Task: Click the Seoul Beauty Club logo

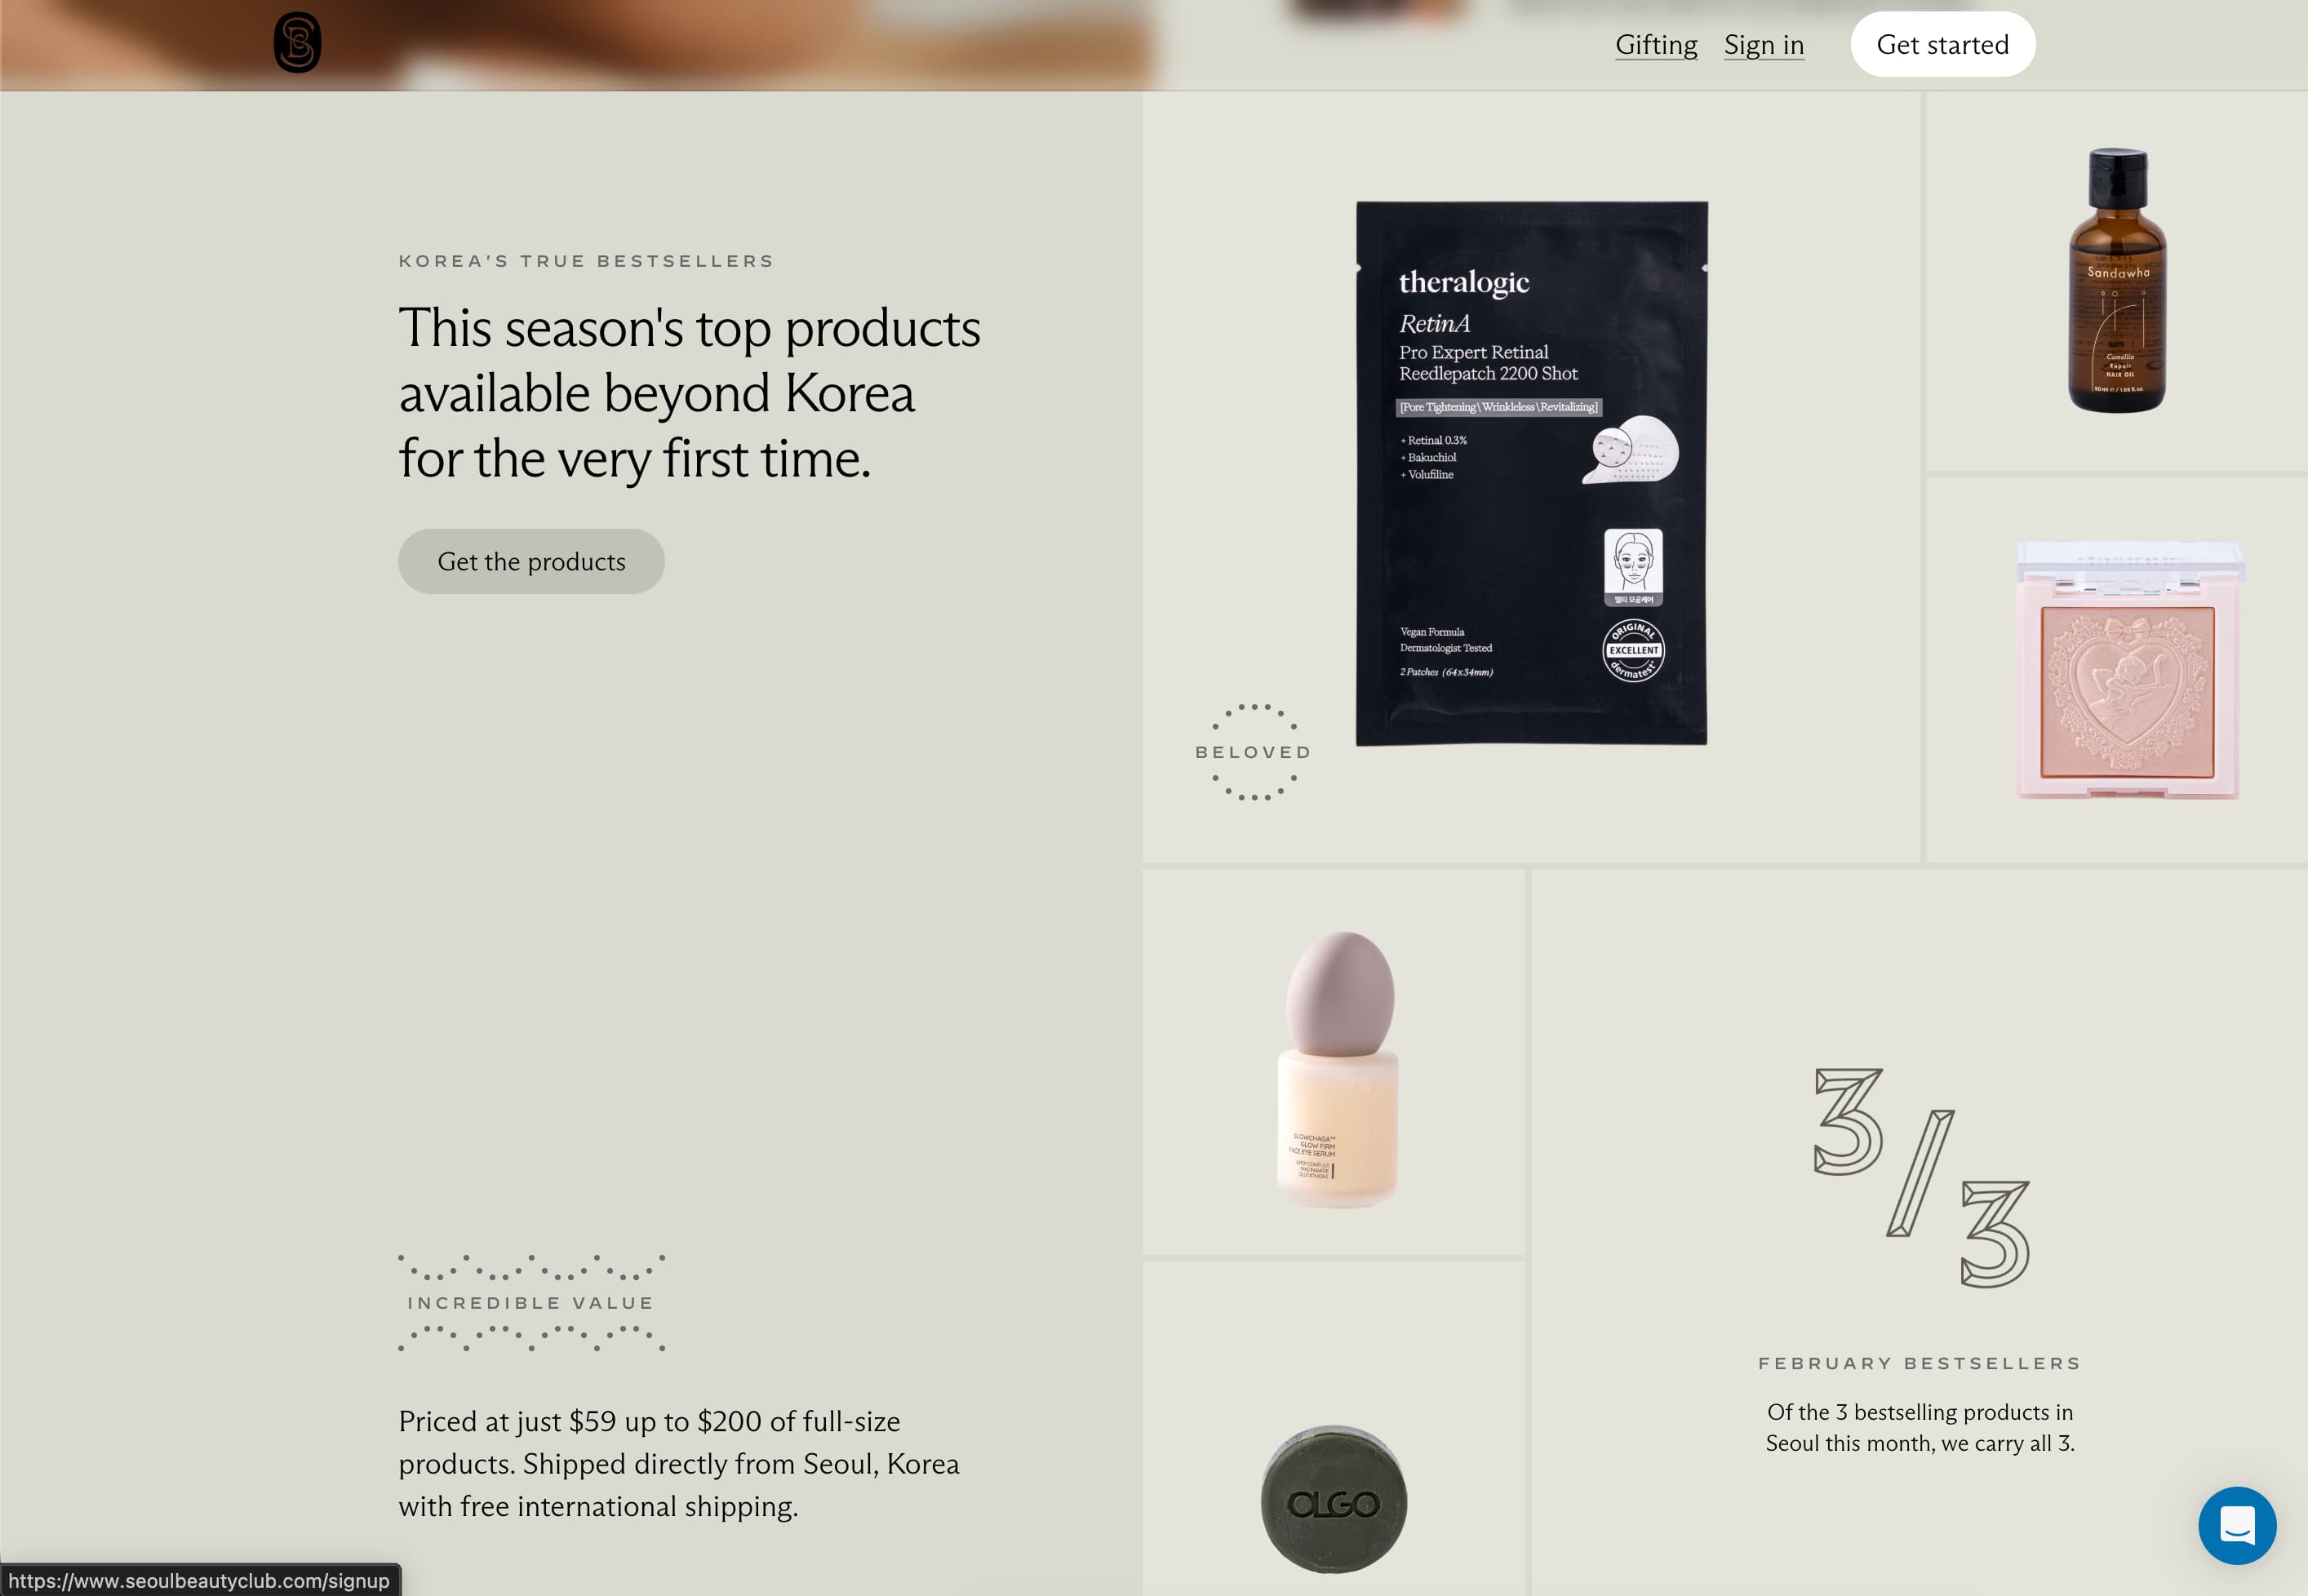Action: (x=297, y=42)
